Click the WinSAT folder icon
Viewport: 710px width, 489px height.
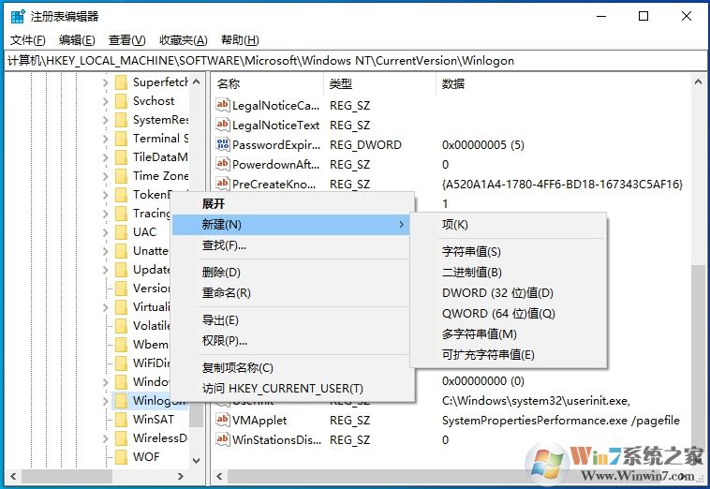[x=121, y=420]
